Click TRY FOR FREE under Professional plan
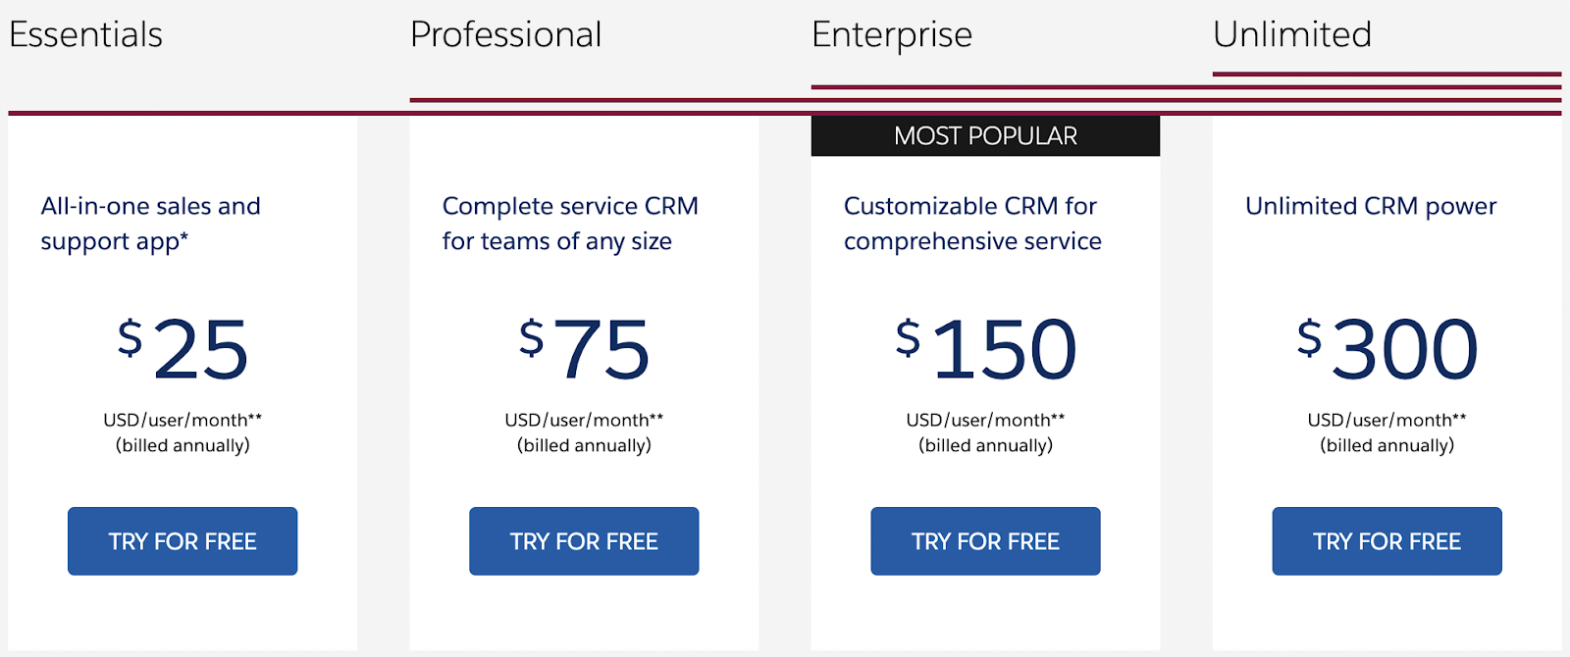Image resolution: width=1570 pixels, height=657 pixels. click(584, 541)
